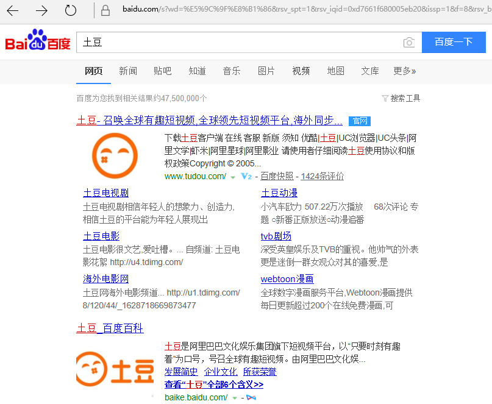Go back with the browser back arrow
This screenshot has width=492, height=404.
point(13,11)
